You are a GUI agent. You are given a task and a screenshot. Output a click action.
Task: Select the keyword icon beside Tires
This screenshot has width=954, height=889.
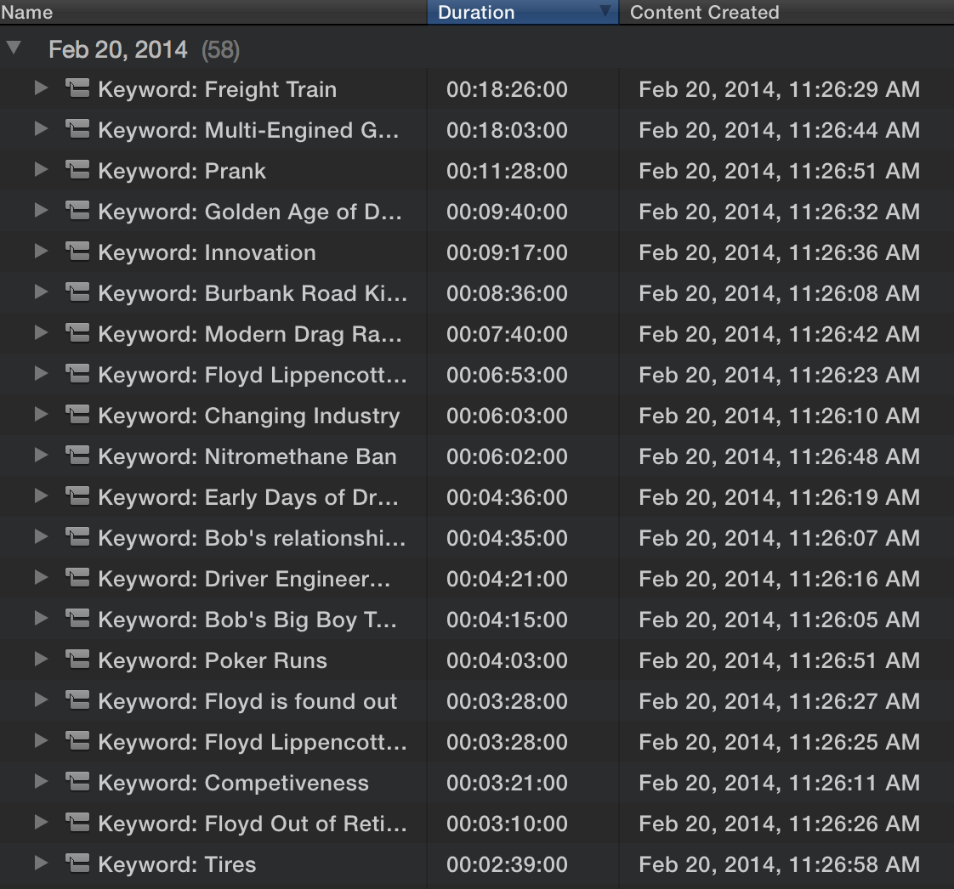click(77, 863)
